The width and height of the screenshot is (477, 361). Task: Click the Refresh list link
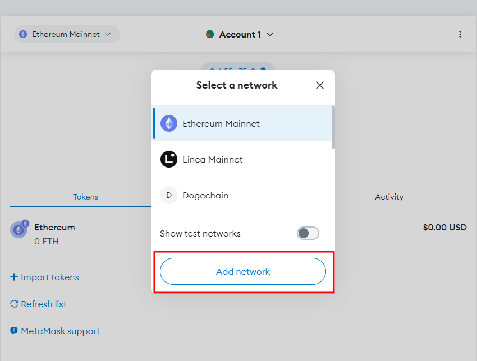click(x=44, y=304)
